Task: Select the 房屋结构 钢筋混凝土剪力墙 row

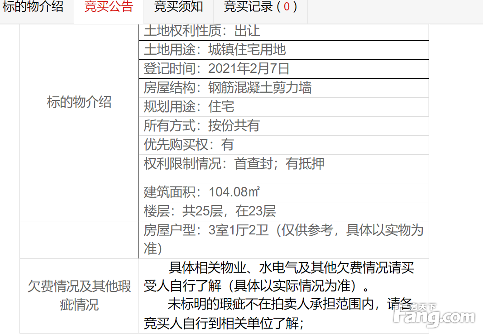Action: [228, 88]
